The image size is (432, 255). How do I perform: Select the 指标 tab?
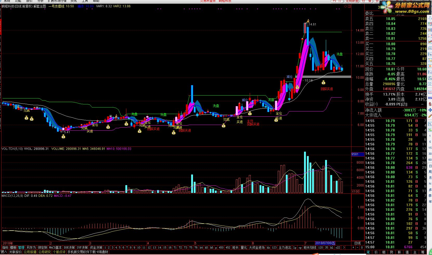tap(5, 247)
